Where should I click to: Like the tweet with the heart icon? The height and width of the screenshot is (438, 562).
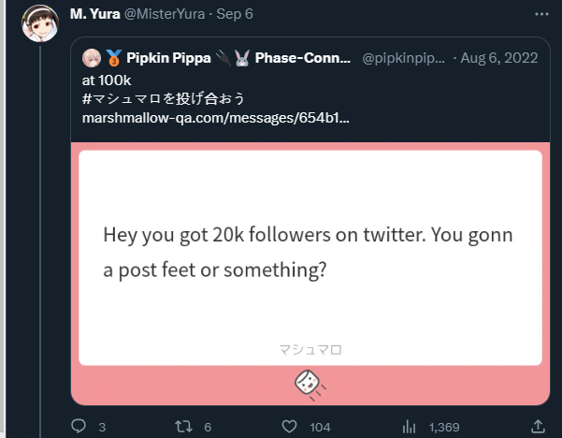point(289,427)
